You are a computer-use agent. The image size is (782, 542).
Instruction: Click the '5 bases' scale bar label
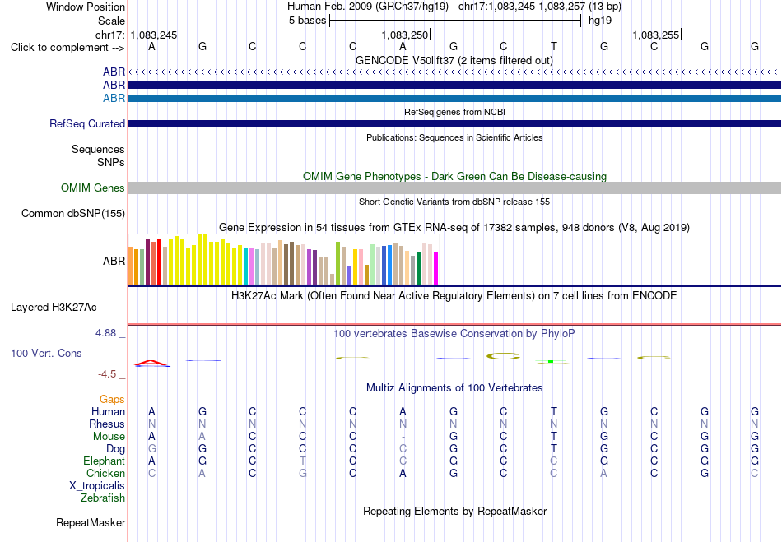pyautogui.click(x=307, y=21)
